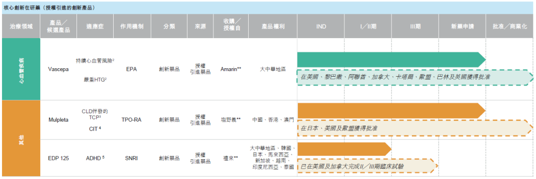536x179 pixels.
Task: Click the EDP 125 rights territory list
Action: click(x=273, y=158)
